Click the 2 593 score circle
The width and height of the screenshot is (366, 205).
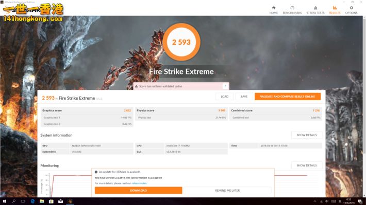click(x=181, y=42)
